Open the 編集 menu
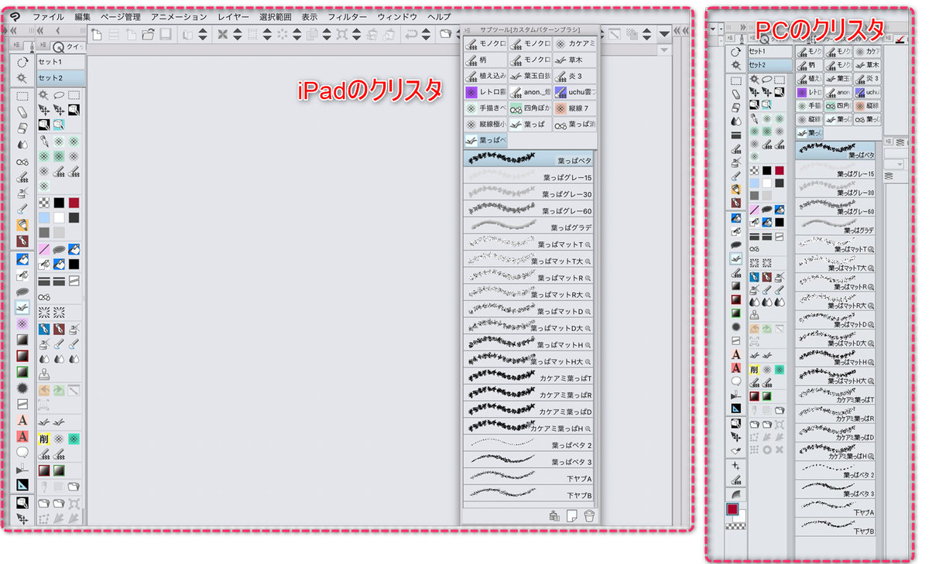 [x=83, y=16]
